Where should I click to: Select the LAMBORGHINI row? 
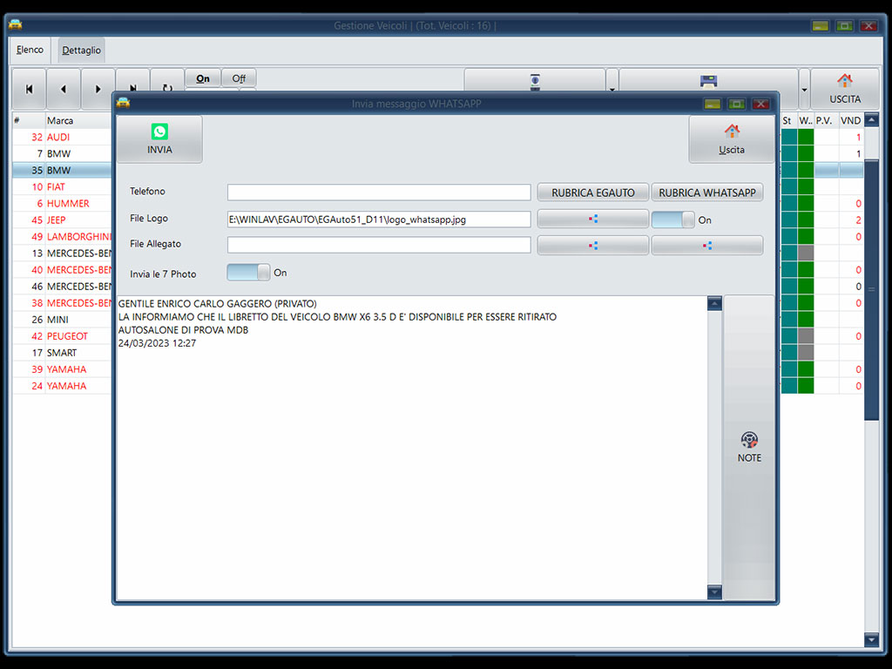click(x=63, y=237)
